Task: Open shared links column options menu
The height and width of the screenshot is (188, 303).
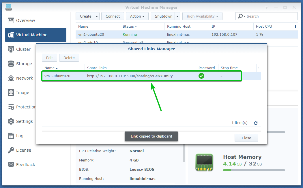Action: pyautogui.click(x=259, y=68)
